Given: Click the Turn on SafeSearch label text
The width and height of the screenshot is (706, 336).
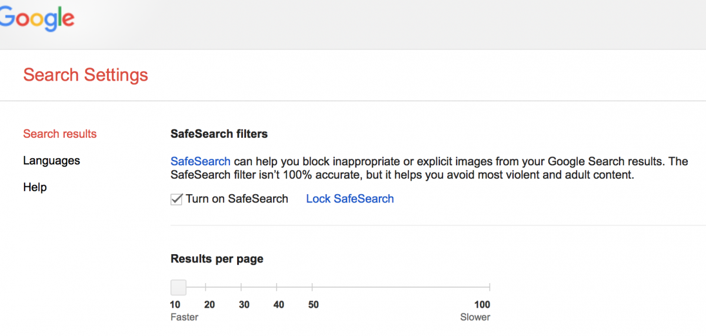Looking at the screenshot, I should (x=237, y=199).
